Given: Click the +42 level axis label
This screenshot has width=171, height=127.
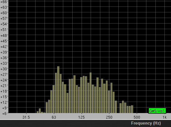Looking at the screenshot, I should point(4,46).
